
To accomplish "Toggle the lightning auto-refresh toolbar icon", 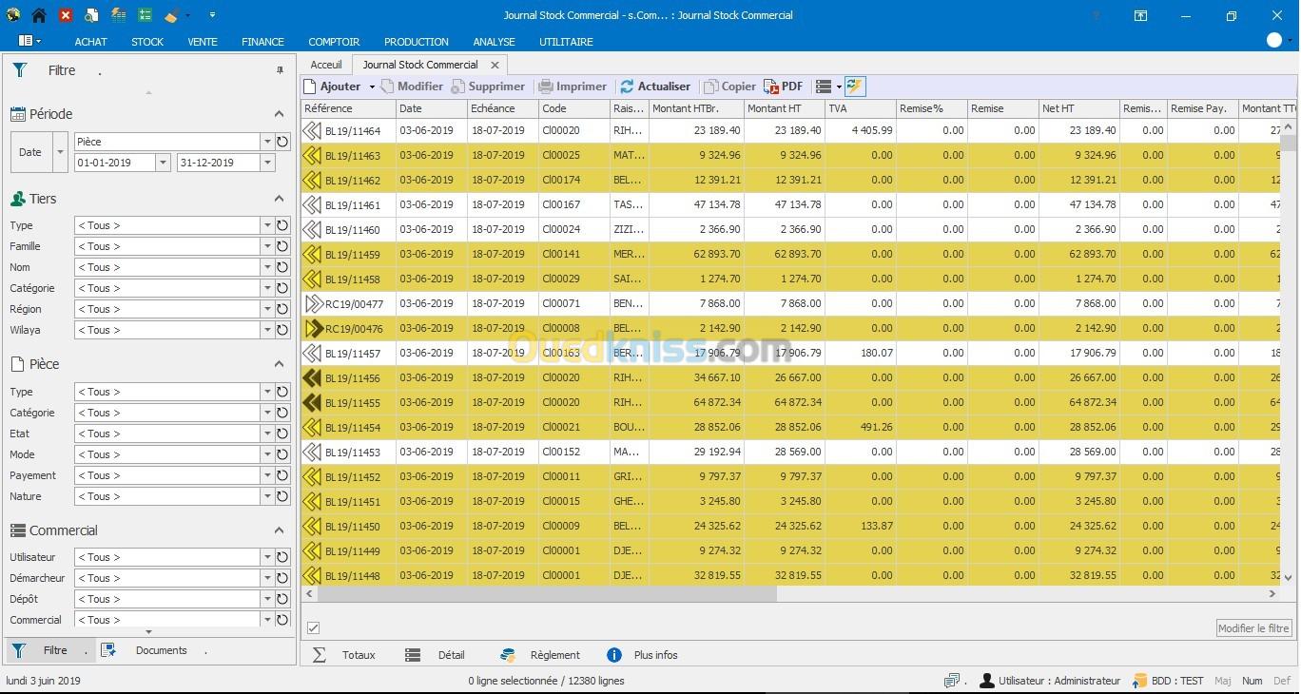I will tap(854, 87).
